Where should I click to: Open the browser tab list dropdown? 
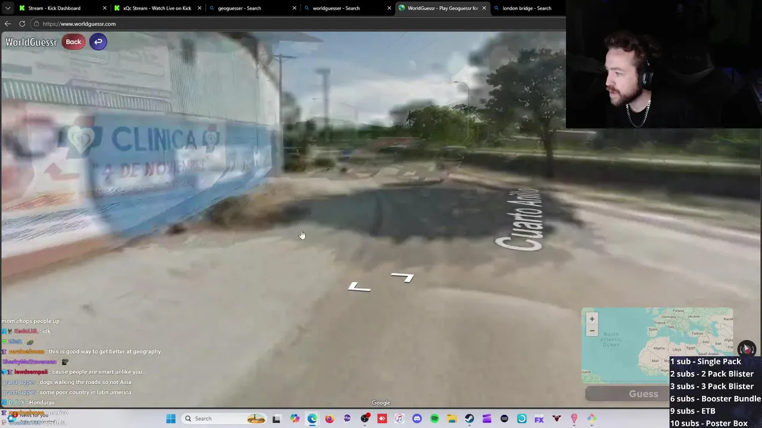(x=7, y=8)
